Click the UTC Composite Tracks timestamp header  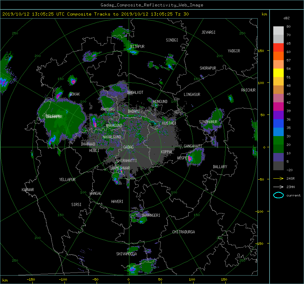pyautogui.click(x=95, y=14)
